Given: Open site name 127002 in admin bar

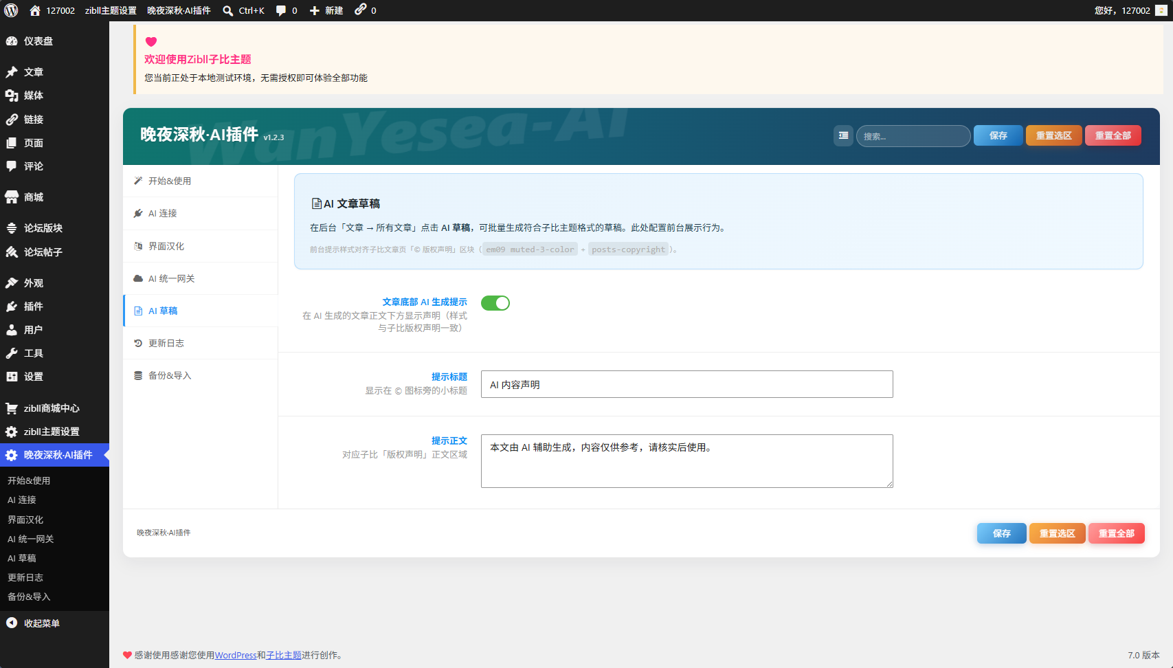Looking at the screenshot, I should pyautogui.click(x=60, y=10).
